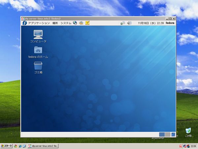Viewport: 198px width, 149px height.
Task: Switch to the first workspace in pager
Action: click(x=162, y=134)
